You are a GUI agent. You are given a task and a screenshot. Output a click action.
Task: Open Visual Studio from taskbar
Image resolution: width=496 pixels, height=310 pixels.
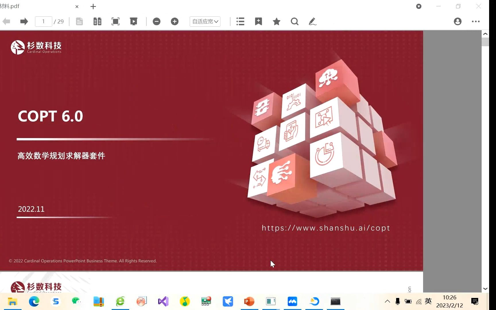tap(163, 301)
